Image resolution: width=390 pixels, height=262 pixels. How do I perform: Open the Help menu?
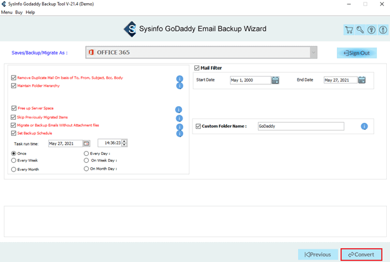(31, 12)
